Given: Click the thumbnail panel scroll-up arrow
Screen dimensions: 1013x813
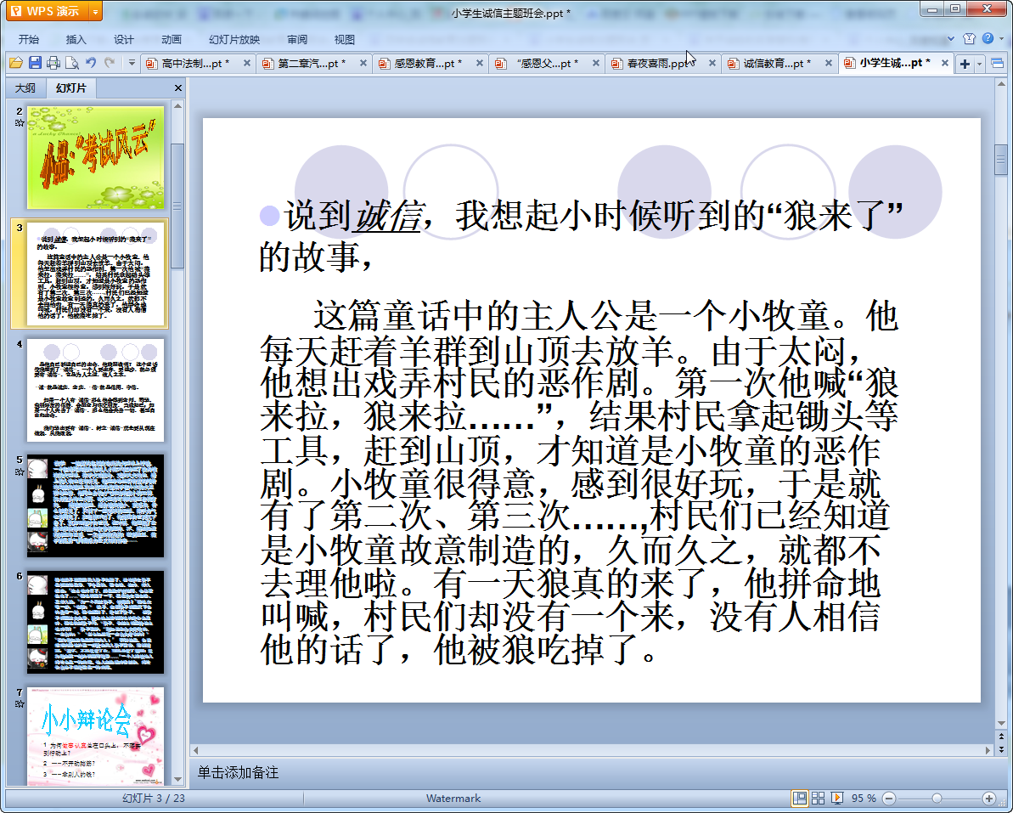Looking at the screenshot, I should [177, 105].
